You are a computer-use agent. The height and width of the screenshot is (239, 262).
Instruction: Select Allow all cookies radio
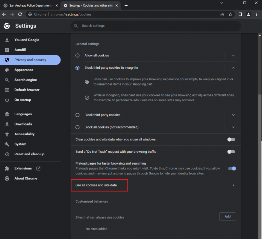point(78,56)
